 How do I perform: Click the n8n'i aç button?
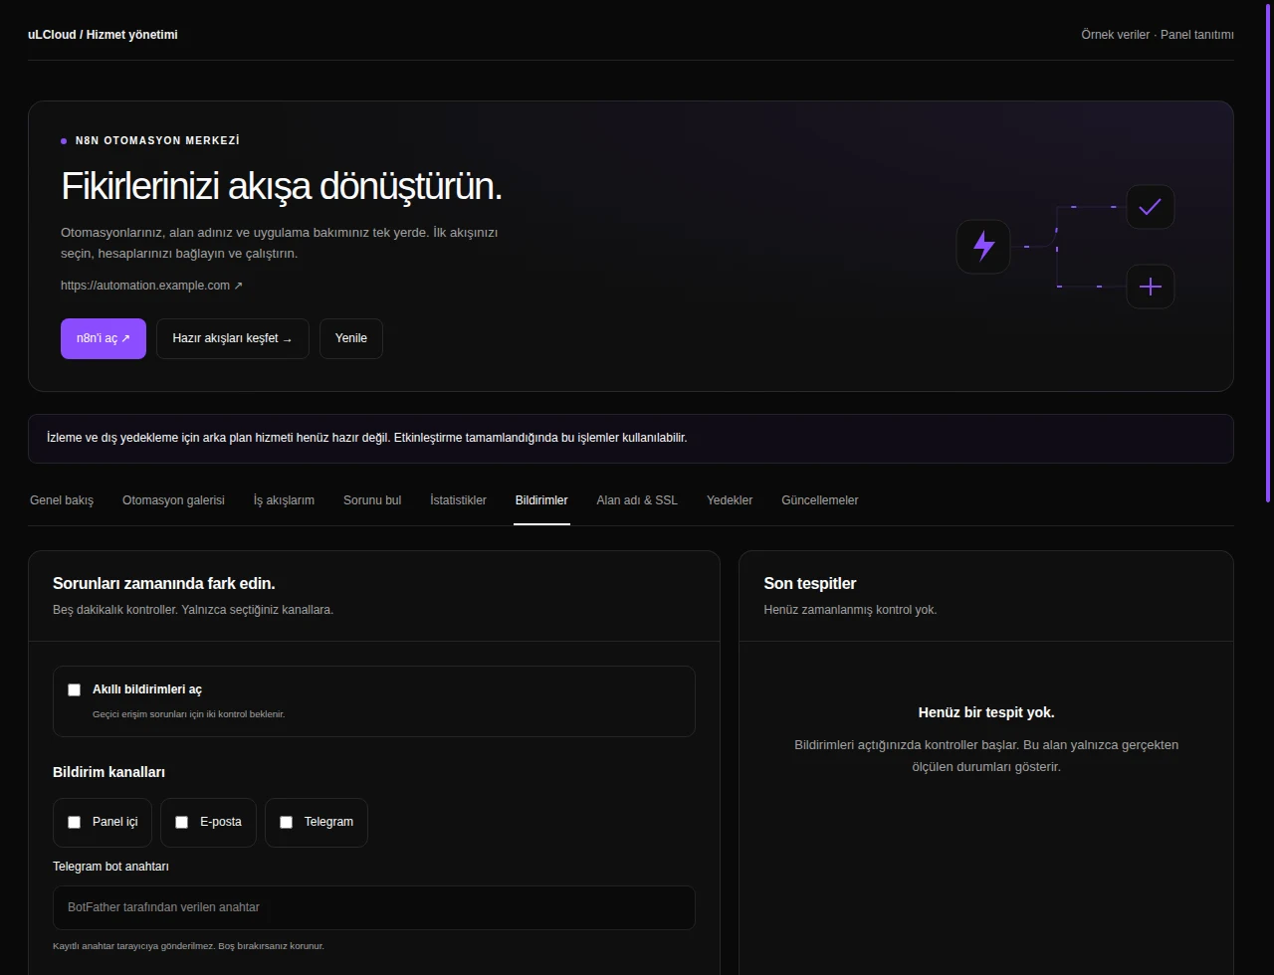pos(104,338)
